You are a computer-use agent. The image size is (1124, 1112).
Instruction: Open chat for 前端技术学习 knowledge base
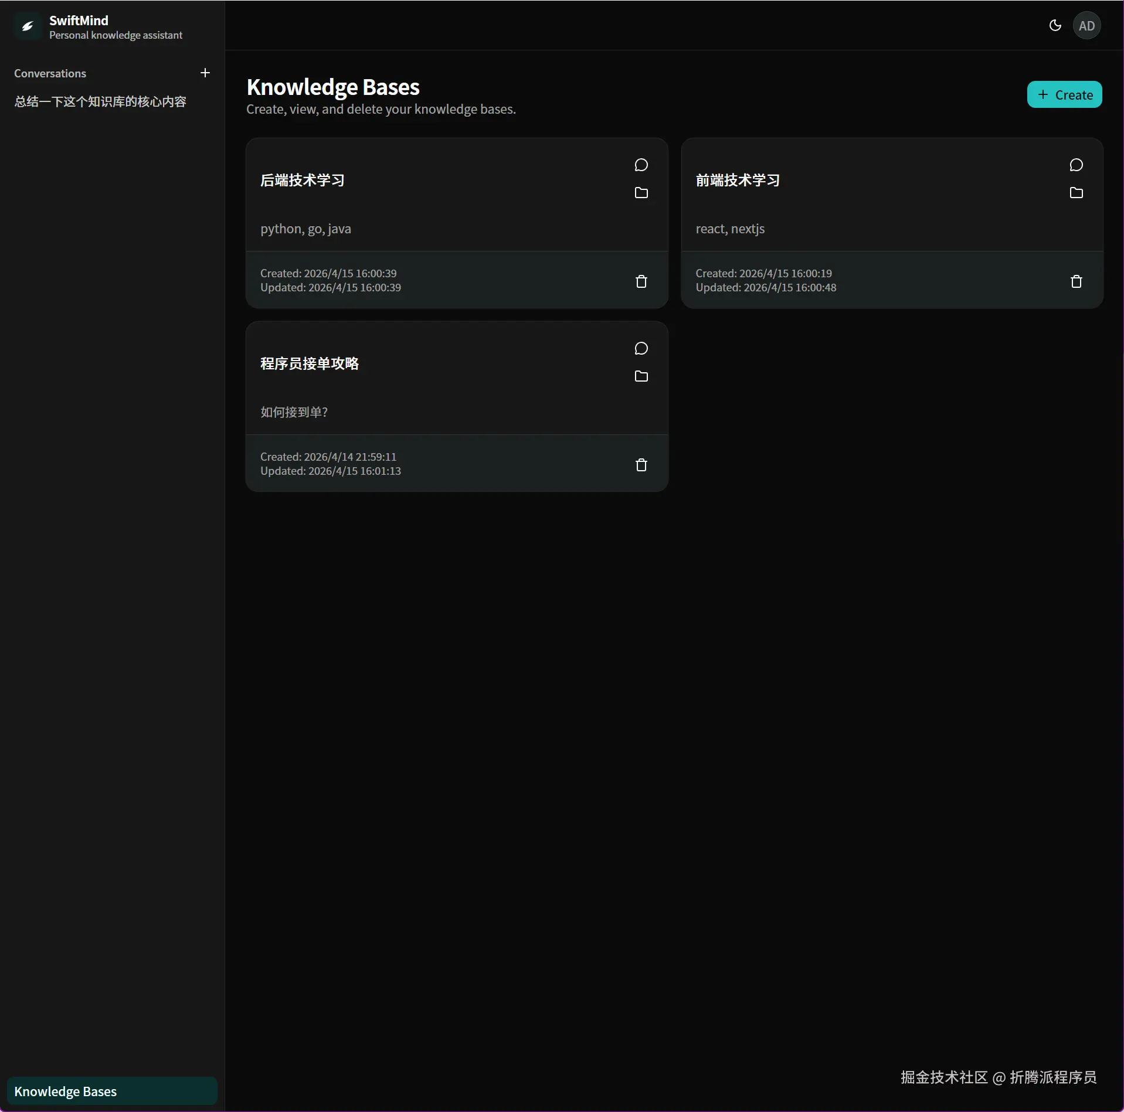pyautogui.click(x=1077, y=165)
